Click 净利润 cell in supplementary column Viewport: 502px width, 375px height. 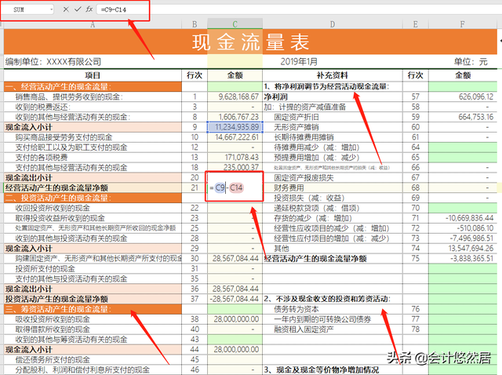tap(333, 96)
